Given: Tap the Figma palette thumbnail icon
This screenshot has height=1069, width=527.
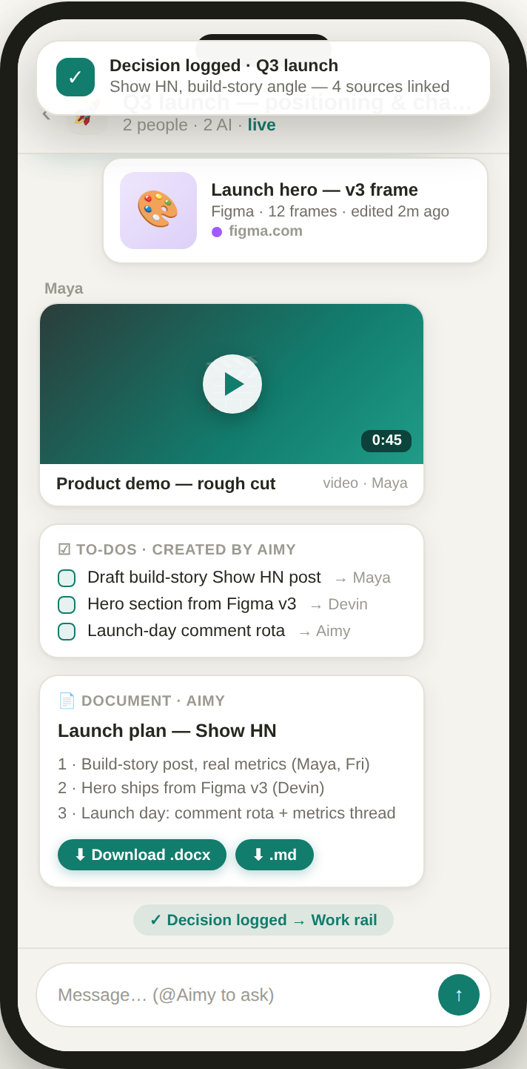Looking at the screenshot, I should coord(158,211).
